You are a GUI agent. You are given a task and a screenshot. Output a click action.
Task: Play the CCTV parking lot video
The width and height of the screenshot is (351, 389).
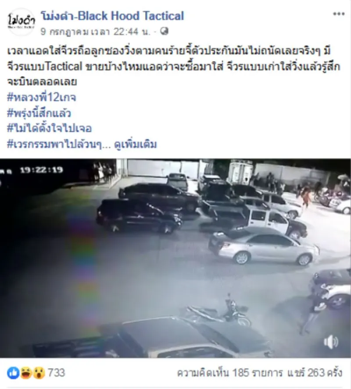pyautogui.click(x=175, y=258)
